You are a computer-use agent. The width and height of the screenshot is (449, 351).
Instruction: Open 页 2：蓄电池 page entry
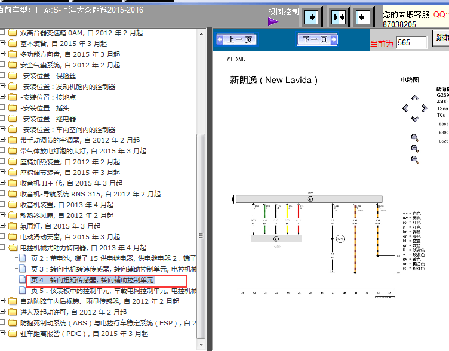113,258
